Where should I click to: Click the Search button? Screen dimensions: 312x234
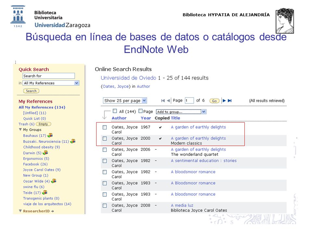(x=31, y=91)
